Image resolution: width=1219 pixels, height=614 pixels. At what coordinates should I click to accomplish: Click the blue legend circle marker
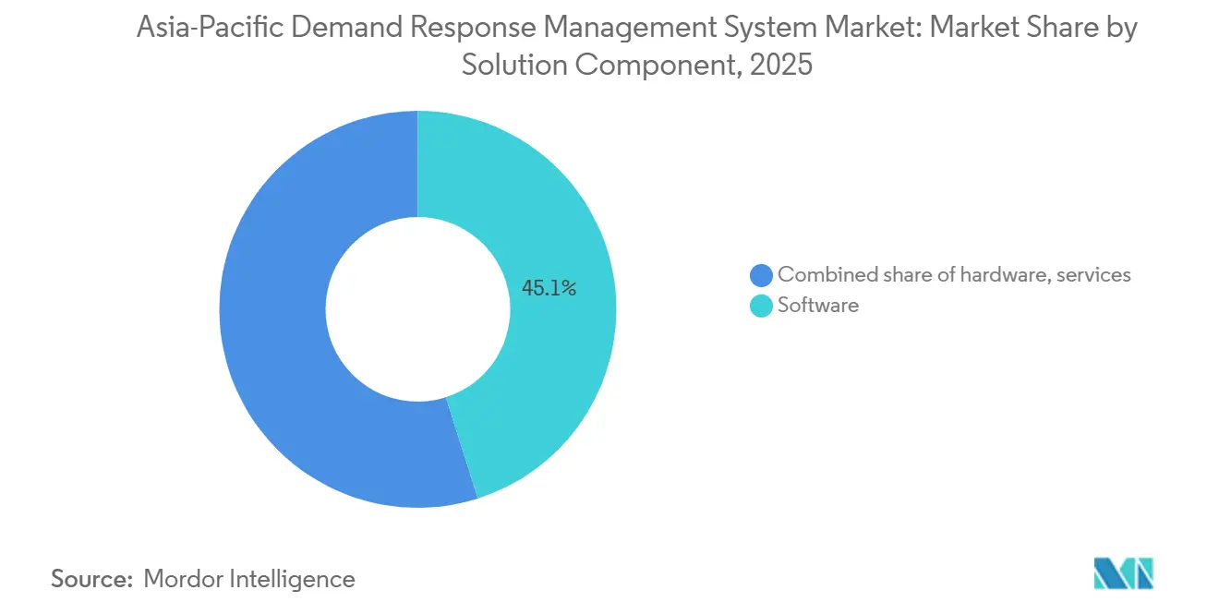coord(762,274)
